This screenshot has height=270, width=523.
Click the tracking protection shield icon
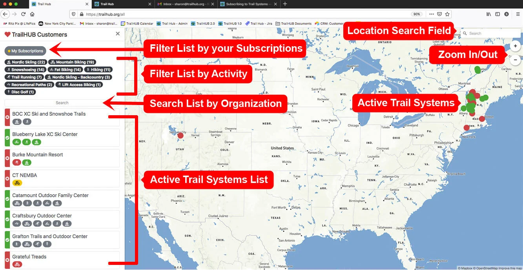pos(74,14)
